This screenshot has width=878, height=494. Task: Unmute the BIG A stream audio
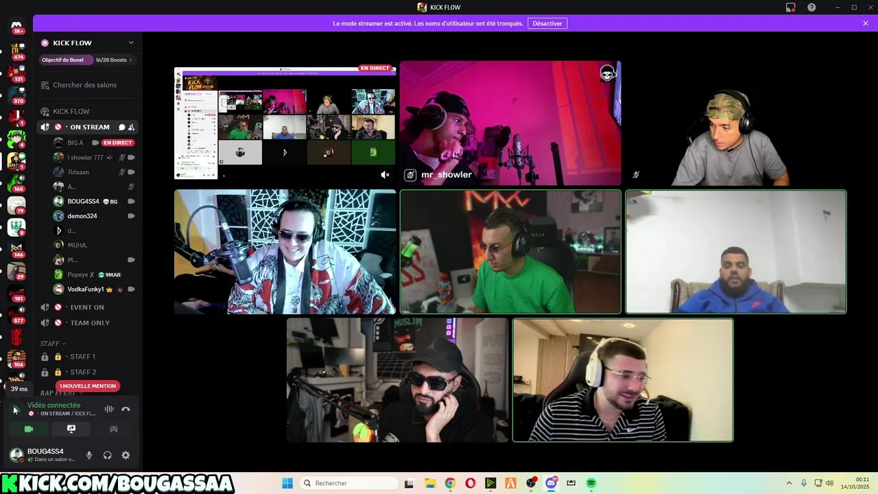pyautogui.click(x=385, y=175)
